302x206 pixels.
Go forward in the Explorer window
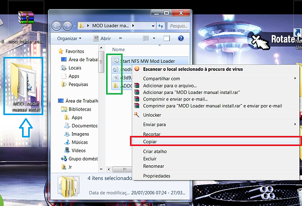(x=67, y=26)
